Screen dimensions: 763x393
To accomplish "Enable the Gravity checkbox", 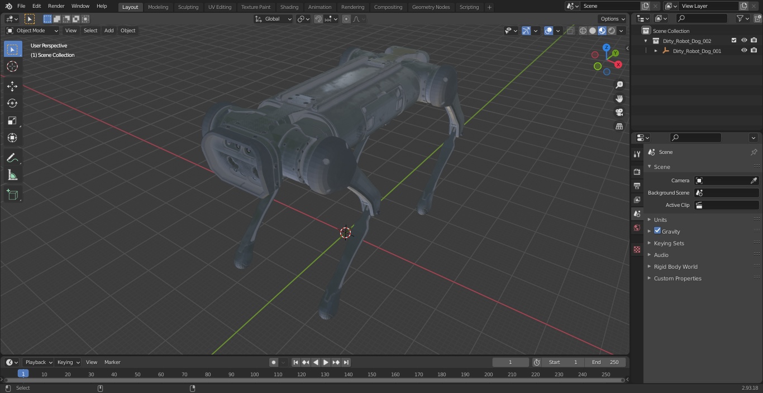I will point(657,231).
